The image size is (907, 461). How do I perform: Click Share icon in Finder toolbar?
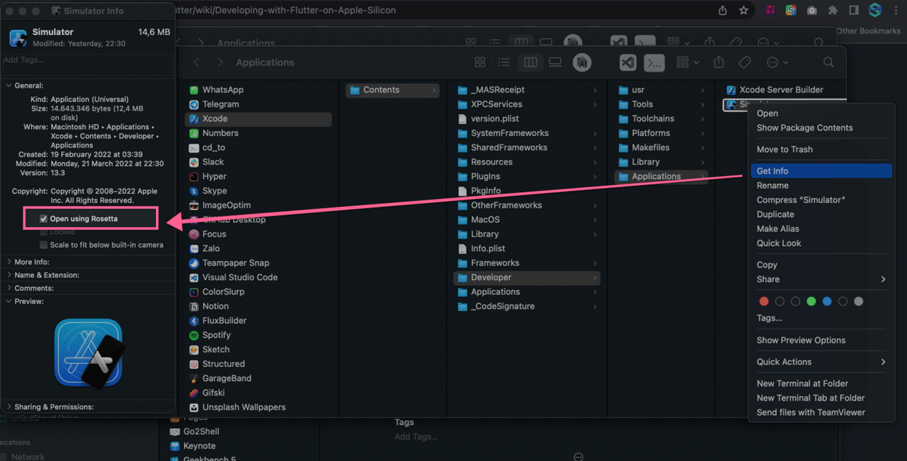[718, 62]
